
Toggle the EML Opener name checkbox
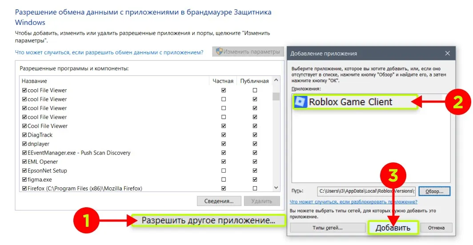pyautogui.click(x=24, y=162)
